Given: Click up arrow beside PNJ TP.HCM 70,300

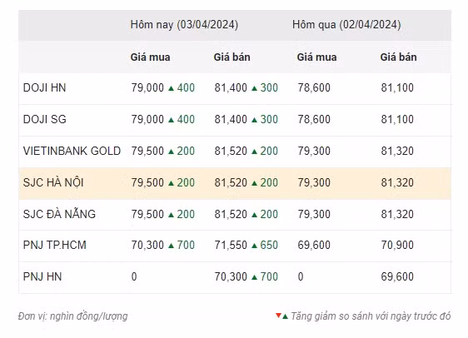Looking at the screenshot, I should 171,246.
